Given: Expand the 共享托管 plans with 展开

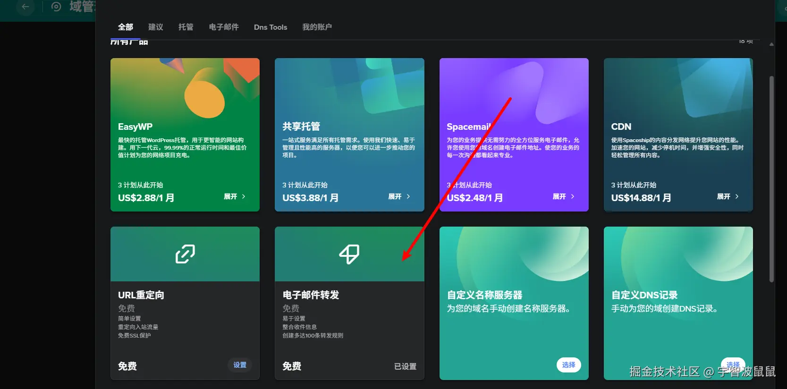Looking at the screenshot, I should (399, 196).
